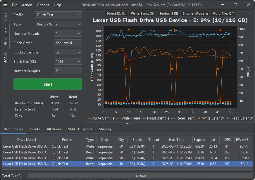Image resolution: width=255 pixels, height=180 pixels.
Task: Click the Direct IO: On indicator
Action: pyautogui.click(x=116, y=13)
